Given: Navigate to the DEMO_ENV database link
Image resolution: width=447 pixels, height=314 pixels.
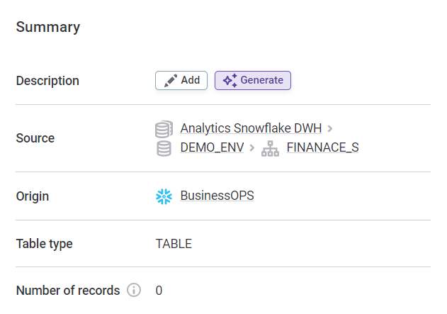Looking at the screenshot, I should (x=212, y=149).
